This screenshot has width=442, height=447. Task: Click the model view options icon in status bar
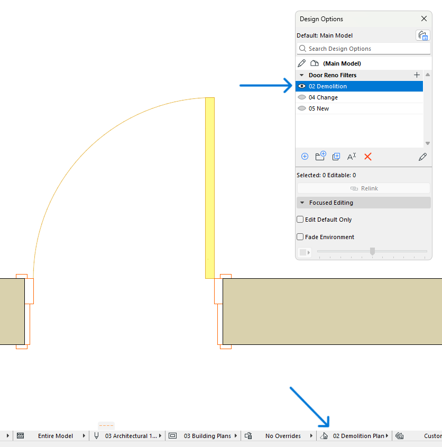tap(173, 435)
